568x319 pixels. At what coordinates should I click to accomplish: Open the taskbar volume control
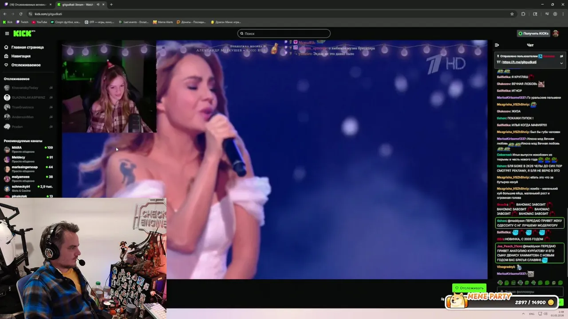545,313
